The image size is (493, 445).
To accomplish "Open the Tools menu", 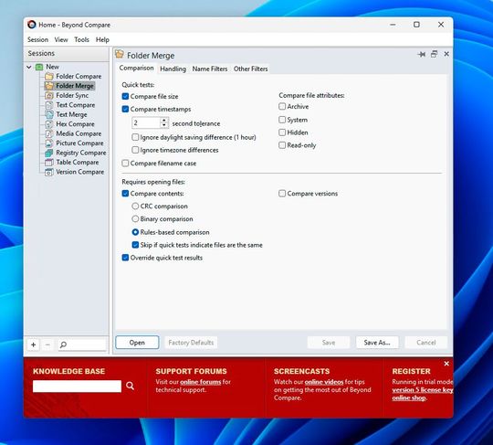I will pyautogui.click(x=82, y=39).
